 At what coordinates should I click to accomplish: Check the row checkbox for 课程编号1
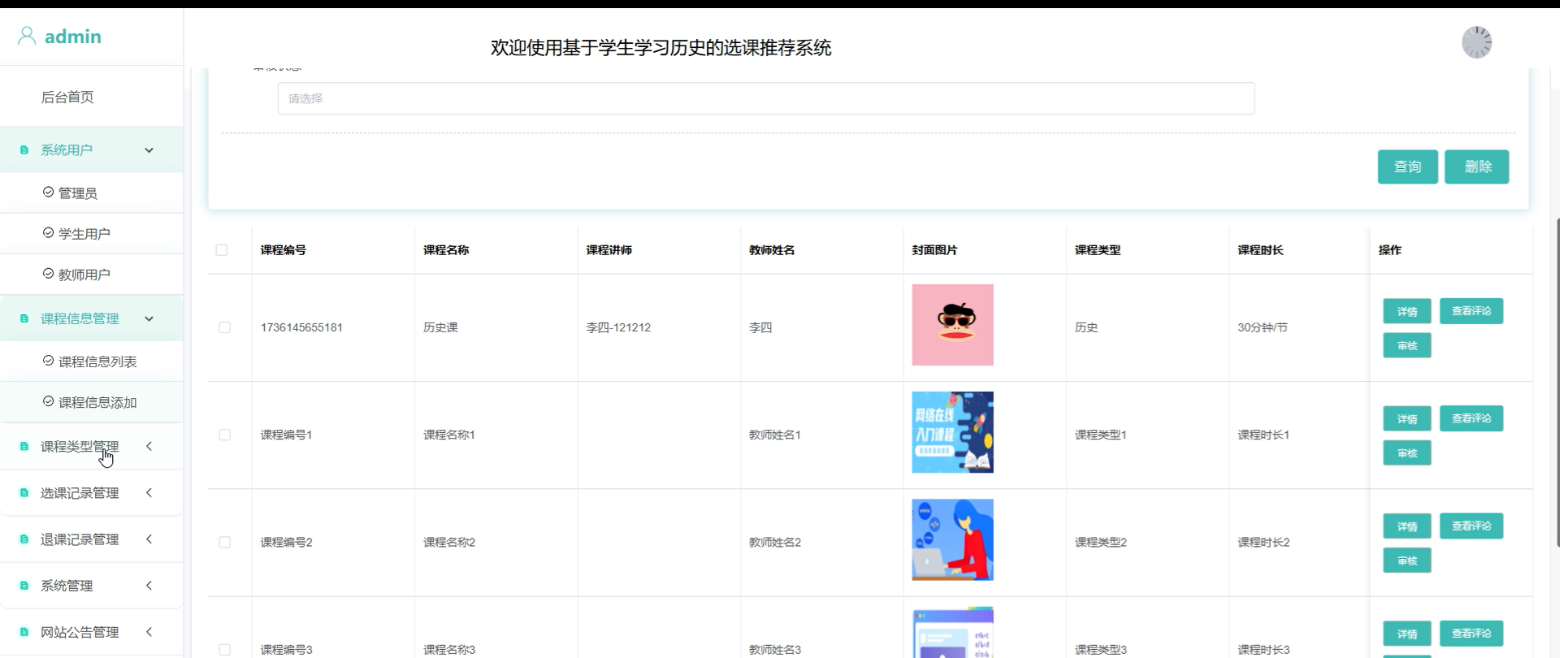point(225,435)
